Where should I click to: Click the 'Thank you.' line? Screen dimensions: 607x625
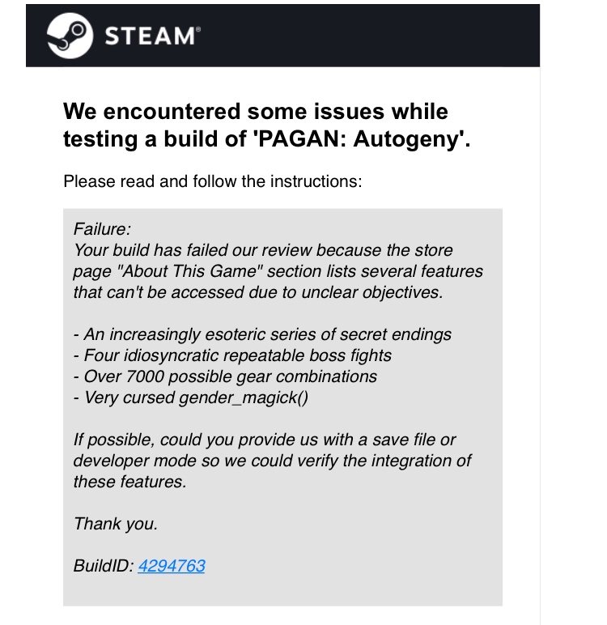point(116,524)
